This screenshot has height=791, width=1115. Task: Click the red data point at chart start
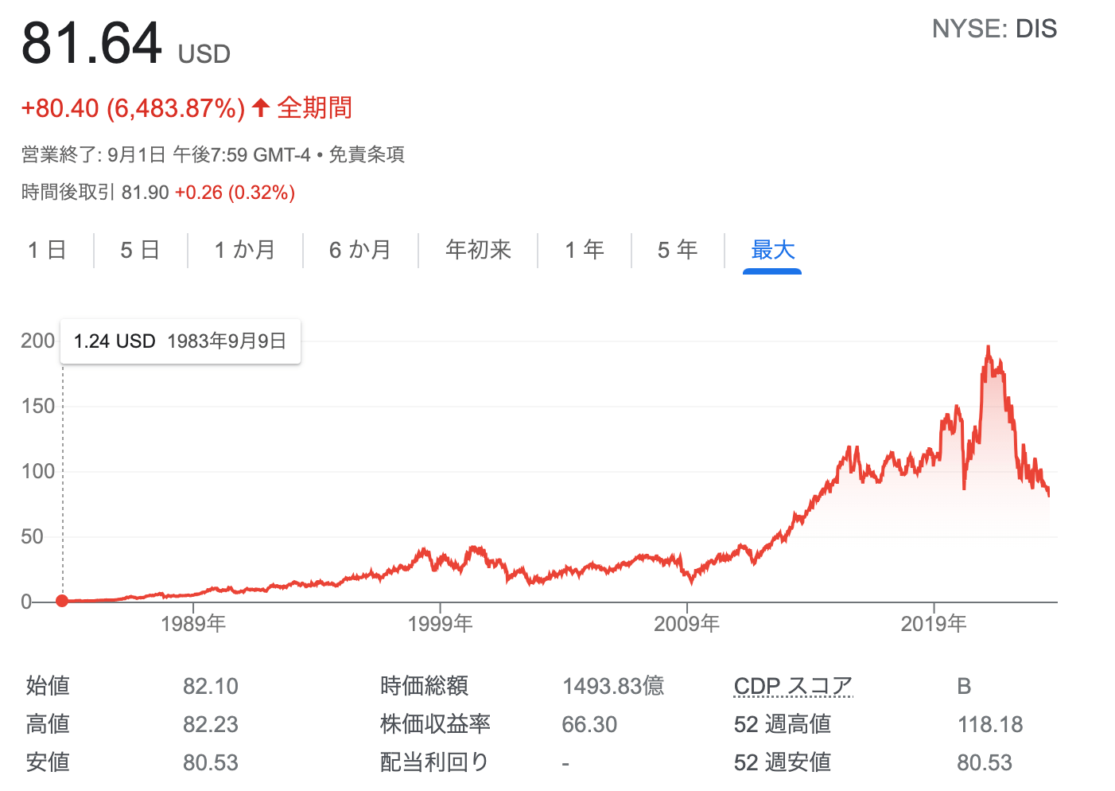coord(62,601)
